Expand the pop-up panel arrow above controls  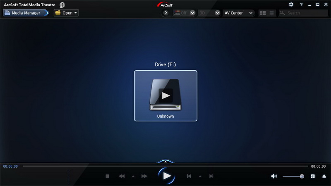(165, 162)
